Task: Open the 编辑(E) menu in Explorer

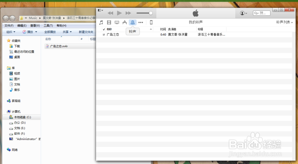Action: [x=22, y=26]
